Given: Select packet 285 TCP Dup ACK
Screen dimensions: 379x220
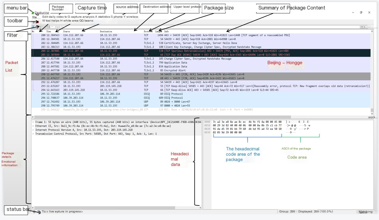Looking at the screenshot, I should click(201, 55).
